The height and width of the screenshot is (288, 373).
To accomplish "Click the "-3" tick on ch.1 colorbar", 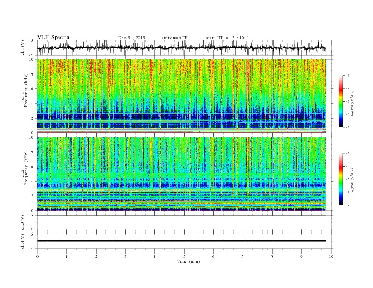I will [x=348, y=76].
